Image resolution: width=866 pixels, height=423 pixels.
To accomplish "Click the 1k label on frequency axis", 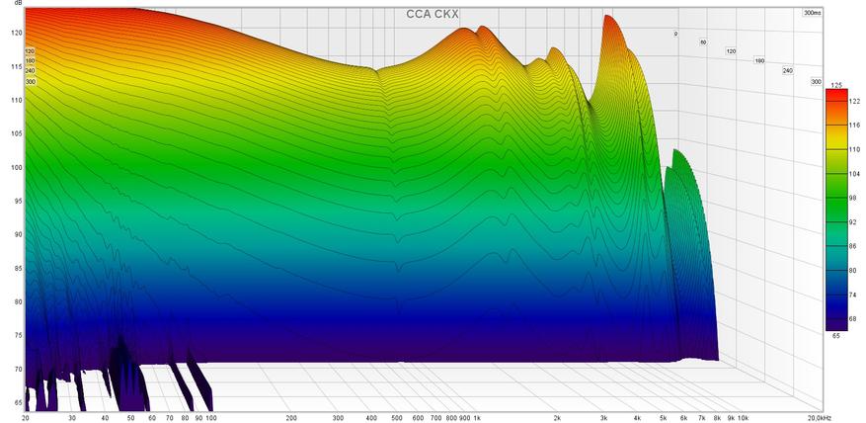I will click(x=477, y=418).
